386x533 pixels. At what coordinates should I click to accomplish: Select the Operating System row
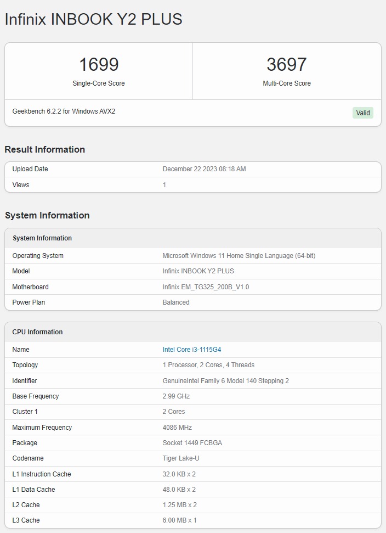(x=192, y=255)
